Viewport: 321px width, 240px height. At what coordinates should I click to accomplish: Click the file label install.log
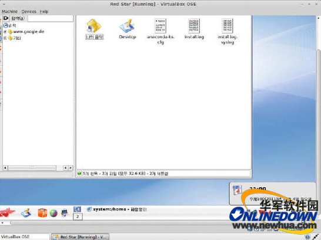pyautogui.click(x=194, y=37)
